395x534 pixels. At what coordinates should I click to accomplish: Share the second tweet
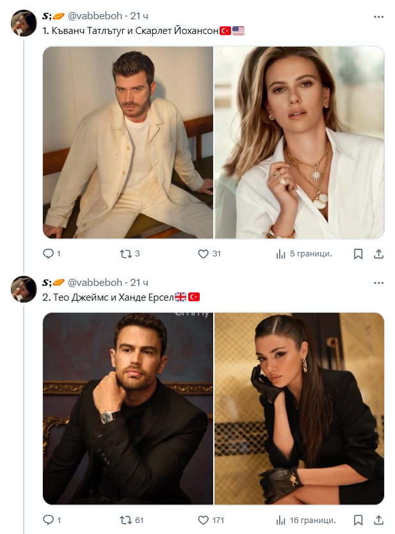tap(378, 520)
